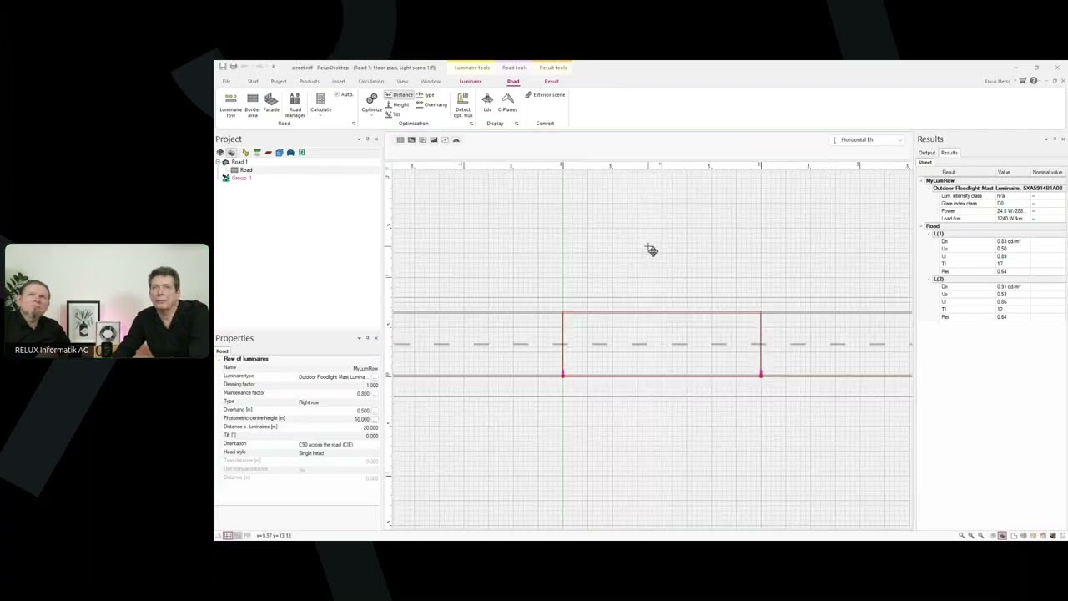Collapse the Row of luminaires property group
Image resolution: width=1068 pixels, height=601 pixels.
(219, 359)
